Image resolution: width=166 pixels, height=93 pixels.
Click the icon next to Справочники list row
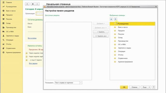[115, 58]
